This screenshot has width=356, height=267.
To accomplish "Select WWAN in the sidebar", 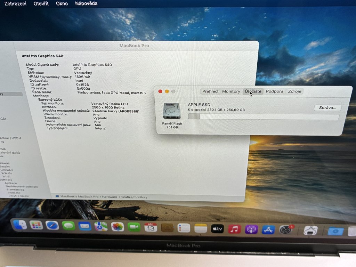I will [6, 173].
